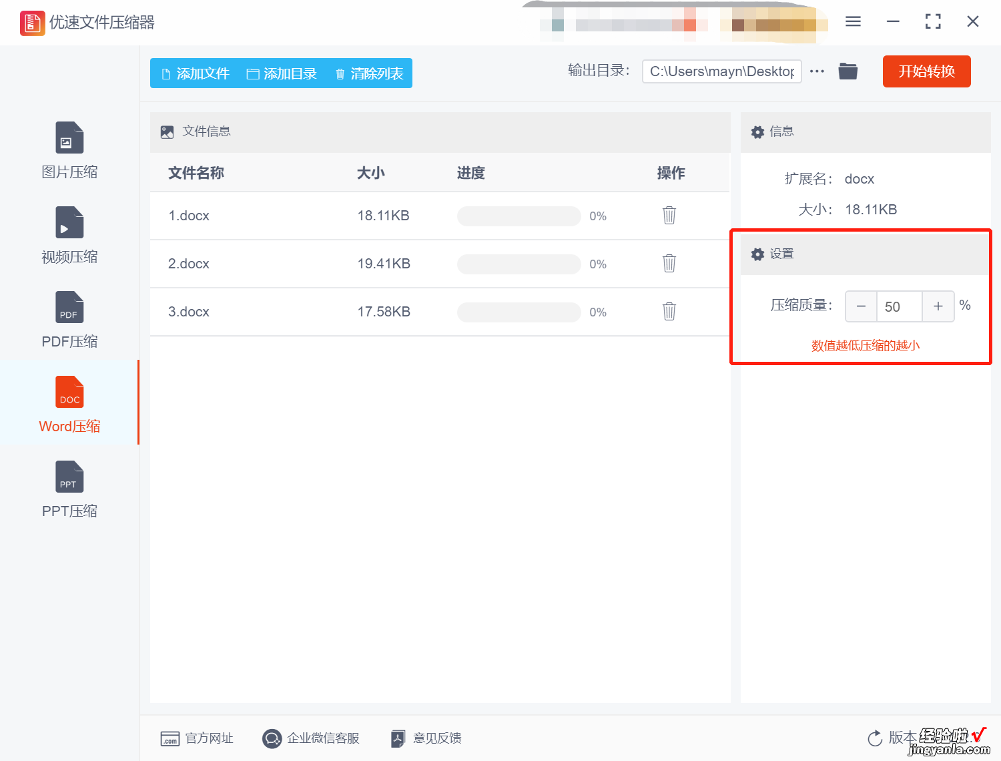
Task: Minimize the application window
Action: [x=893, y=22]
